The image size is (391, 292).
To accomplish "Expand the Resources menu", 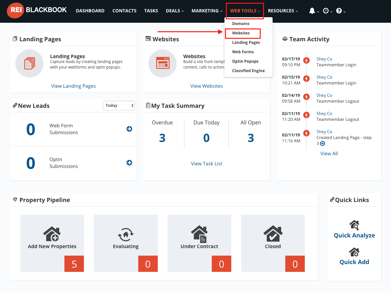I will point(283,11).
